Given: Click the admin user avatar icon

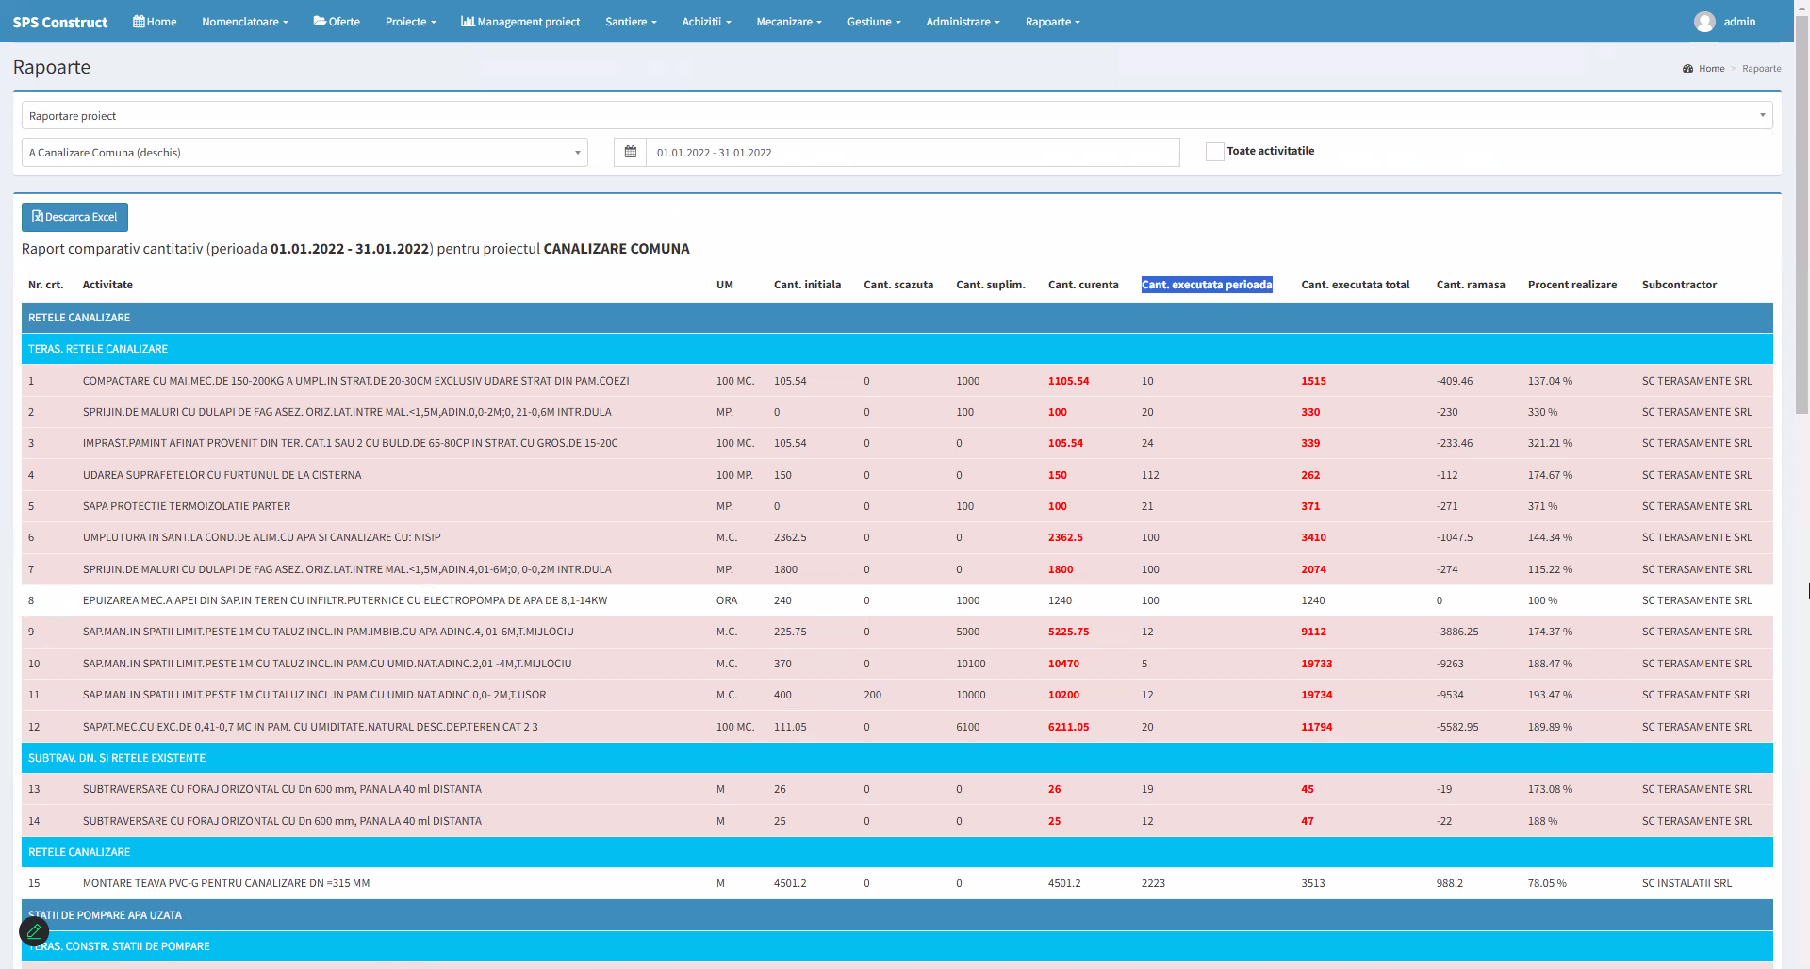Looking at the screenshot, I should coord(1703,22).
